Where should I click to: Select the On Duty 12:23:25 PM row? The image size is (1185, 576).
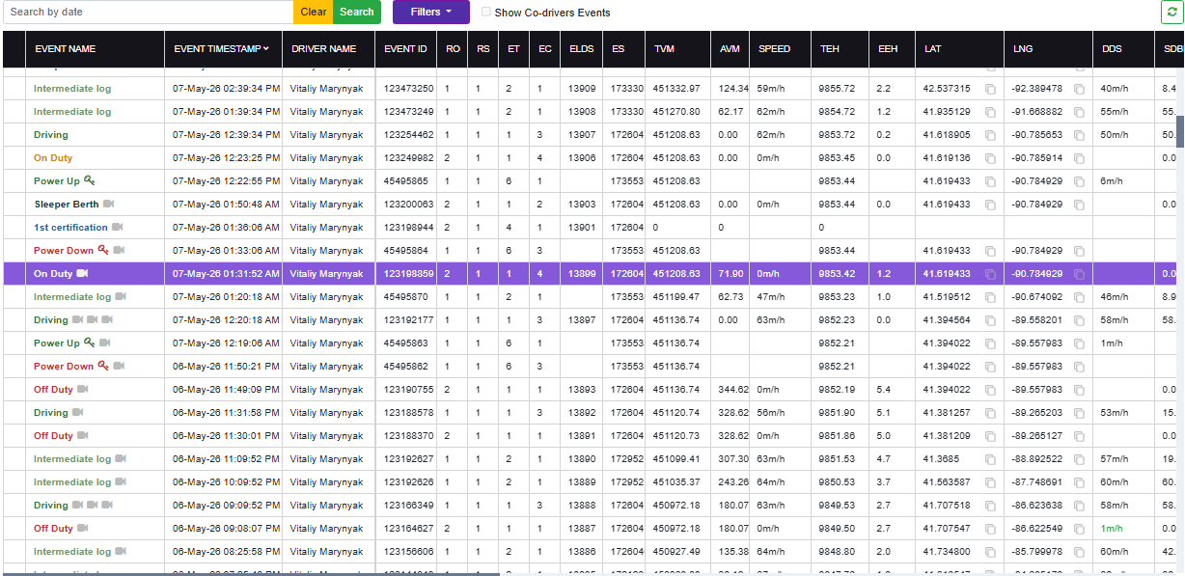pos(592,158)
